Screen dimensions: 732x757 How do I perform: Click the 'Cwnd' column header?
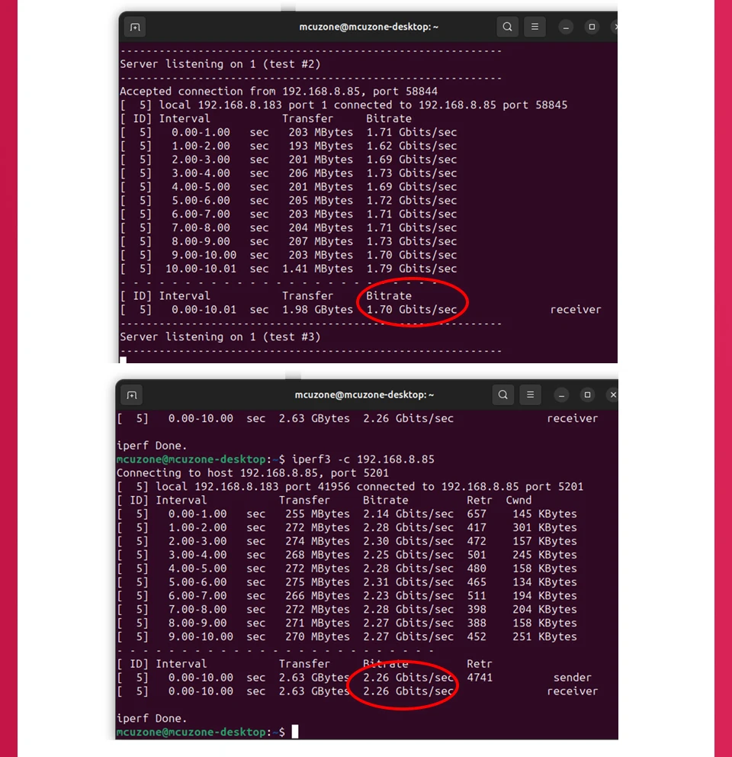518,500
